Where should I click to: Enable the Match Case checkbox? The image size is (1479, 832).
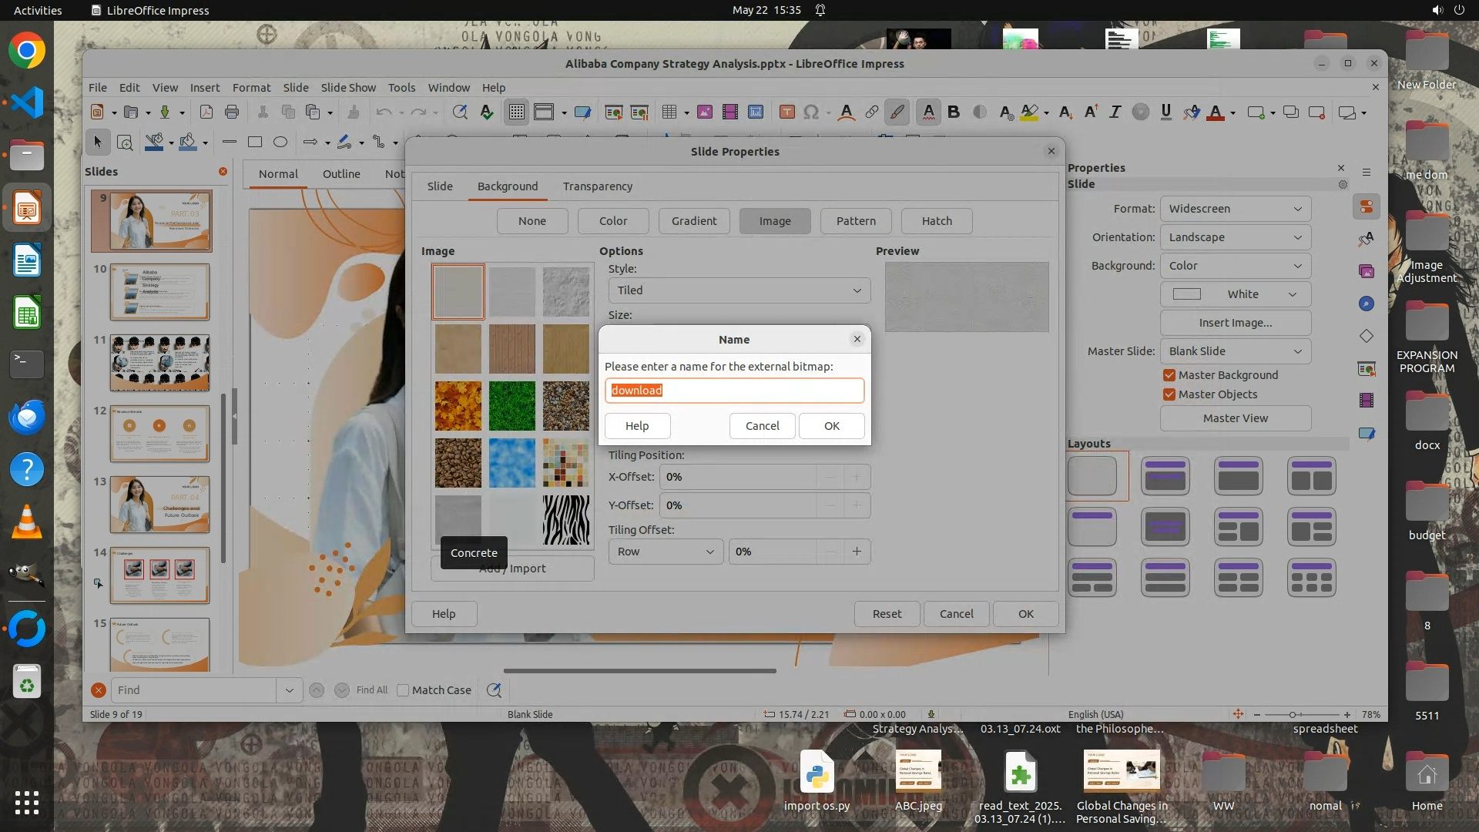click(403, 690)
